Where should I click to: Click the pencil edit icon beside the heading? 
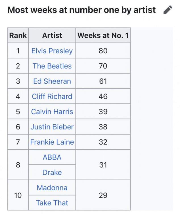[x=168, y=10]
